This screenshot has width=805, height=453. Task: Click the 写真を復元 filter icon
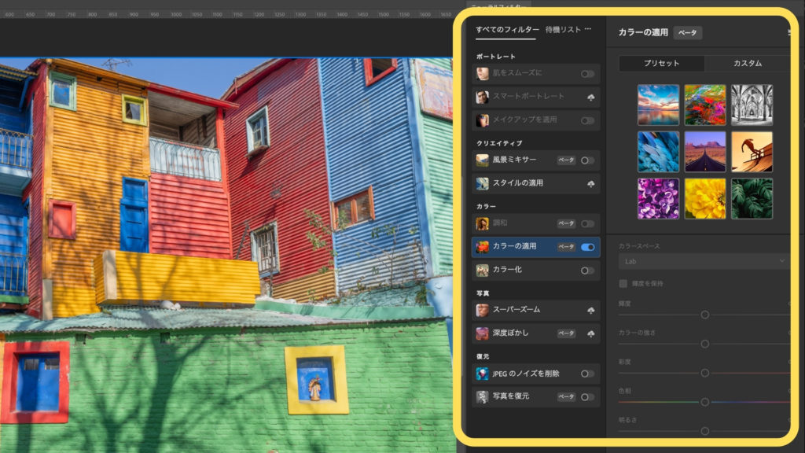tap(482, 396)
